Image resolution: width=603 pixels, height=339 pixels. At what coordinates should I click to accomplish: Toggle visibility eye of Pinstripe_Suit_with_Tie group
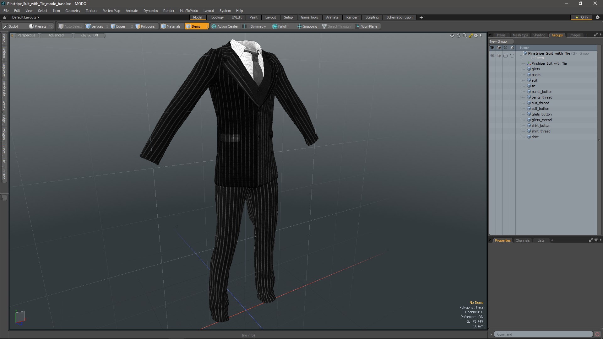click(492, 56)
